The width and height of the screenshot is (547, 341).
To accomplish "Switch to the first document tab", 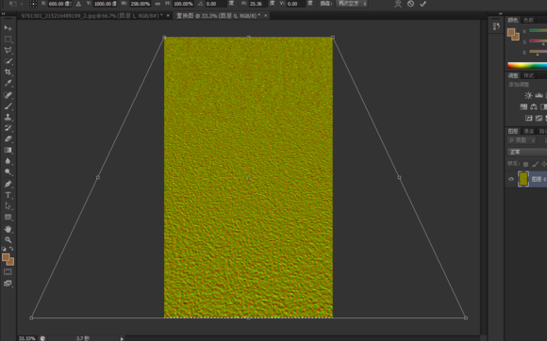I will pos(91,16).
